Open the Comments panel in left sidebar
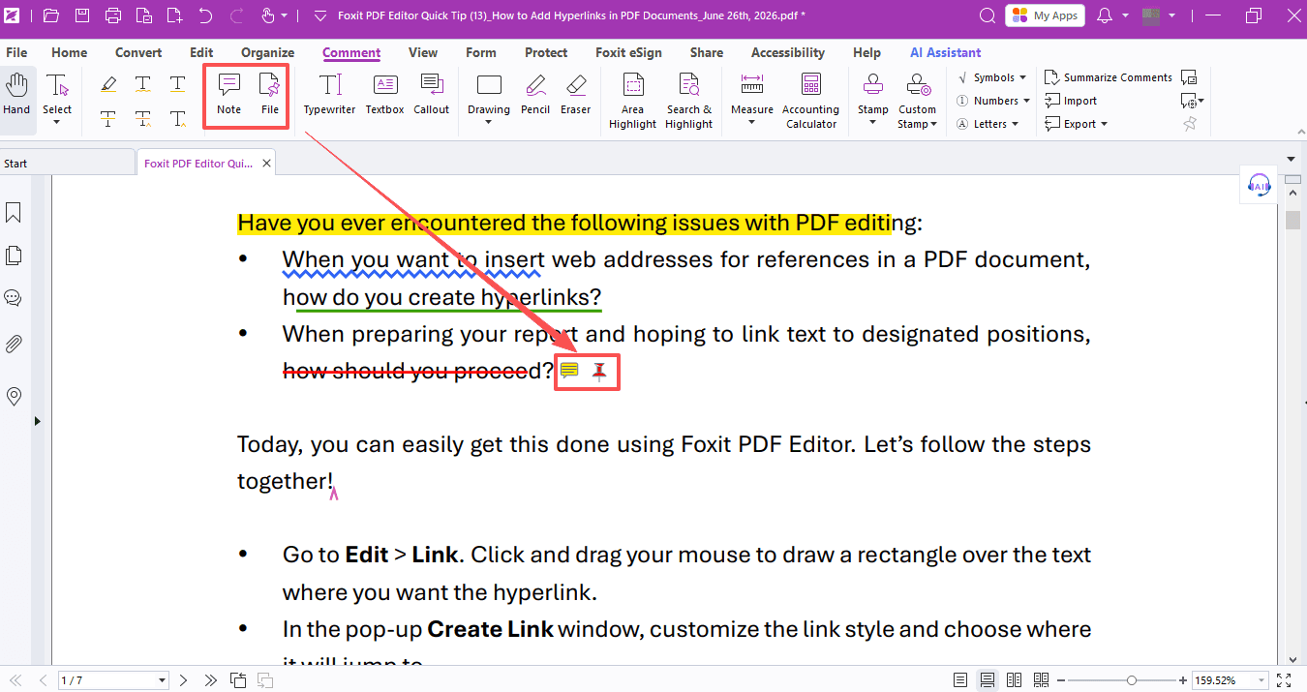 [x=14, y=298]
